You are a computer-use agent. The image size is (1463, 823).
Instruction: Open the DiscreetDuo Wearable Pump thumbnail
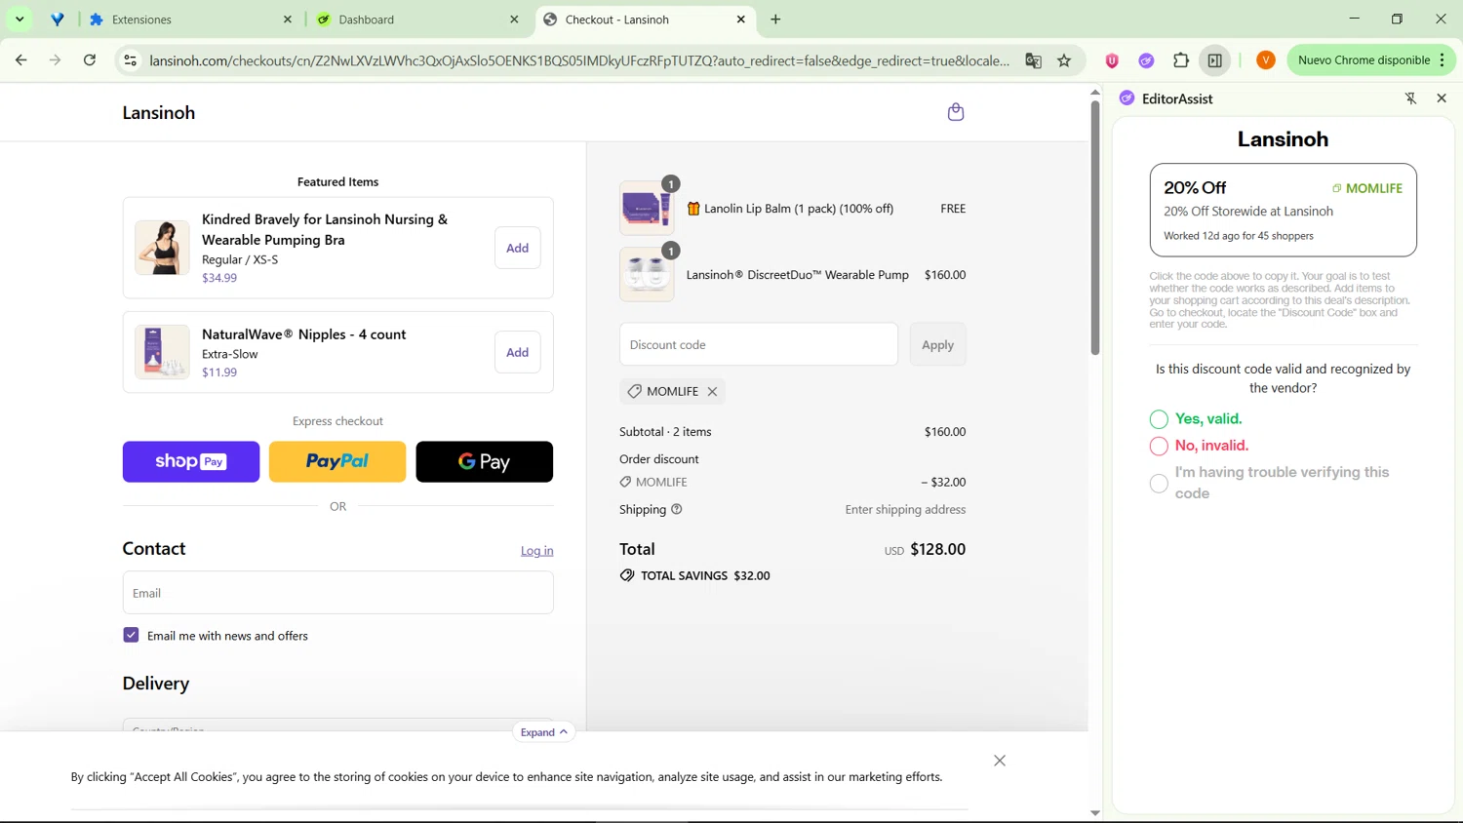[647, 274]
